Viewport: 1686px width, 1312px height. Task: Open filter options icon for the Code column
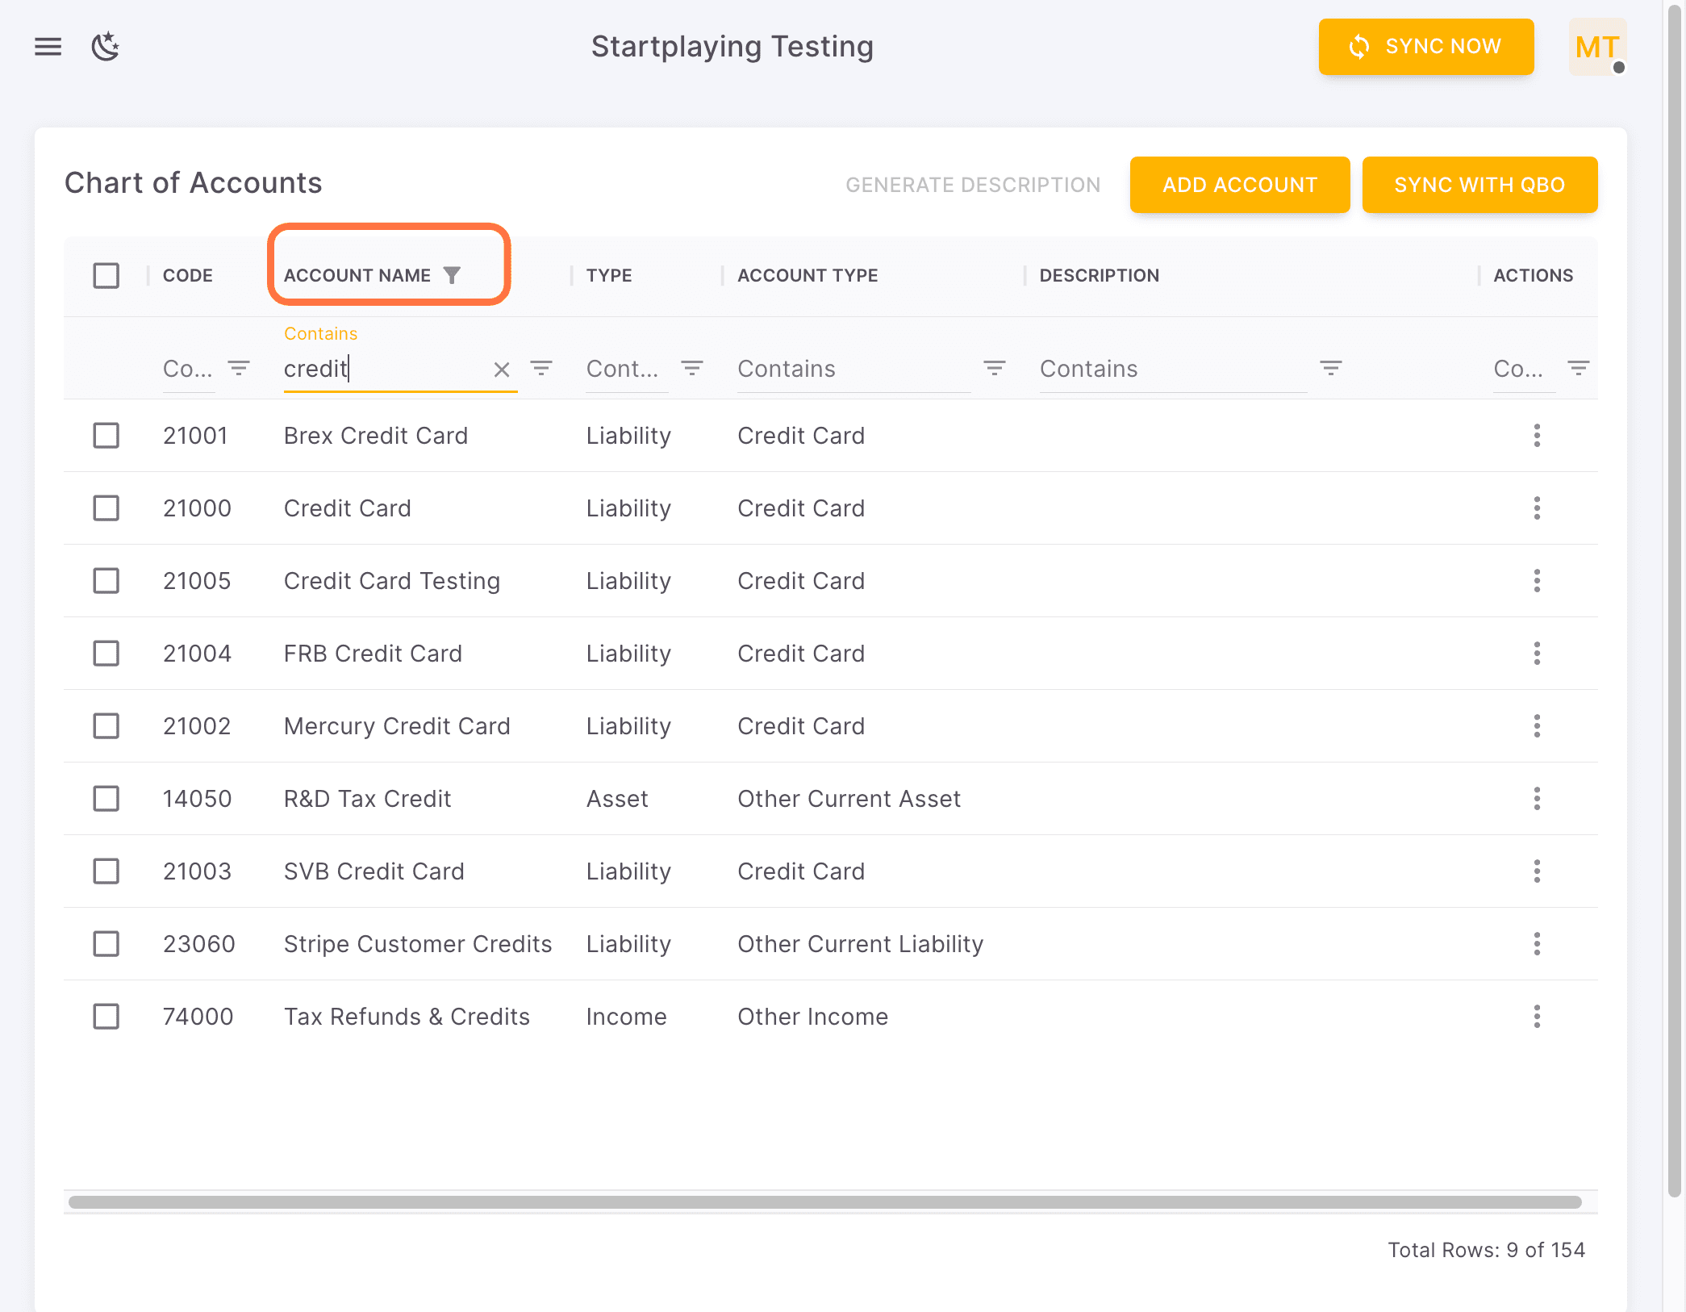(238, 369)
